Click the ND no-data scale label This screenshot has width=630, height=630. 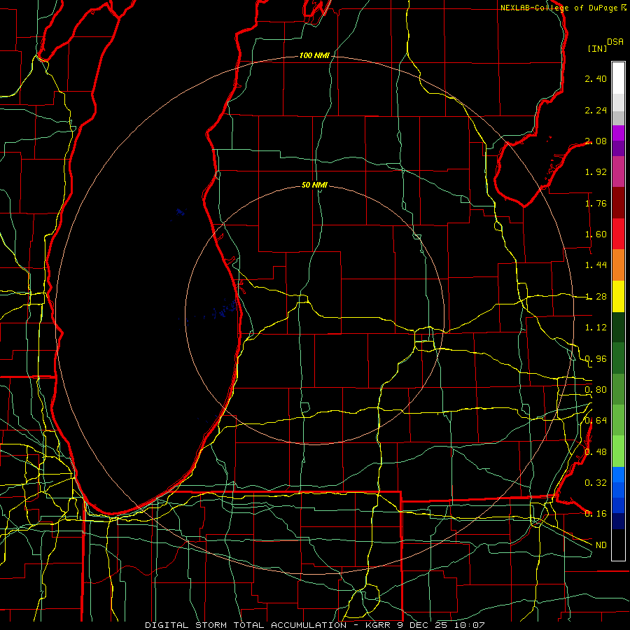pos(601,545)
